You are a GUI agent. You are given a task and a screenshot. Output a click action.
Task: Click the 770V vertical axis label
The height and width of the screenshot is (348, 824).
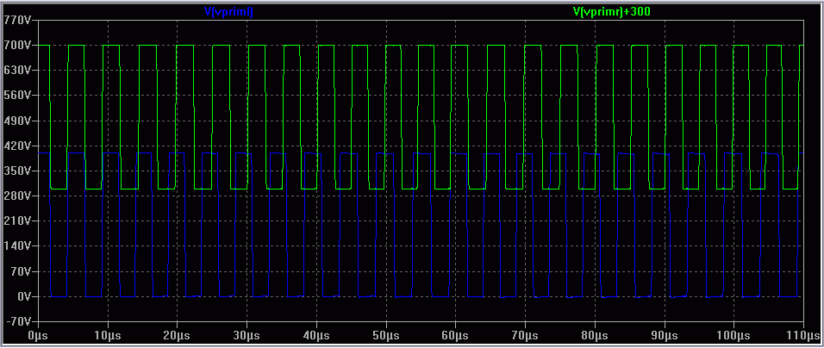pyautogui.click(x=17, y=21)
